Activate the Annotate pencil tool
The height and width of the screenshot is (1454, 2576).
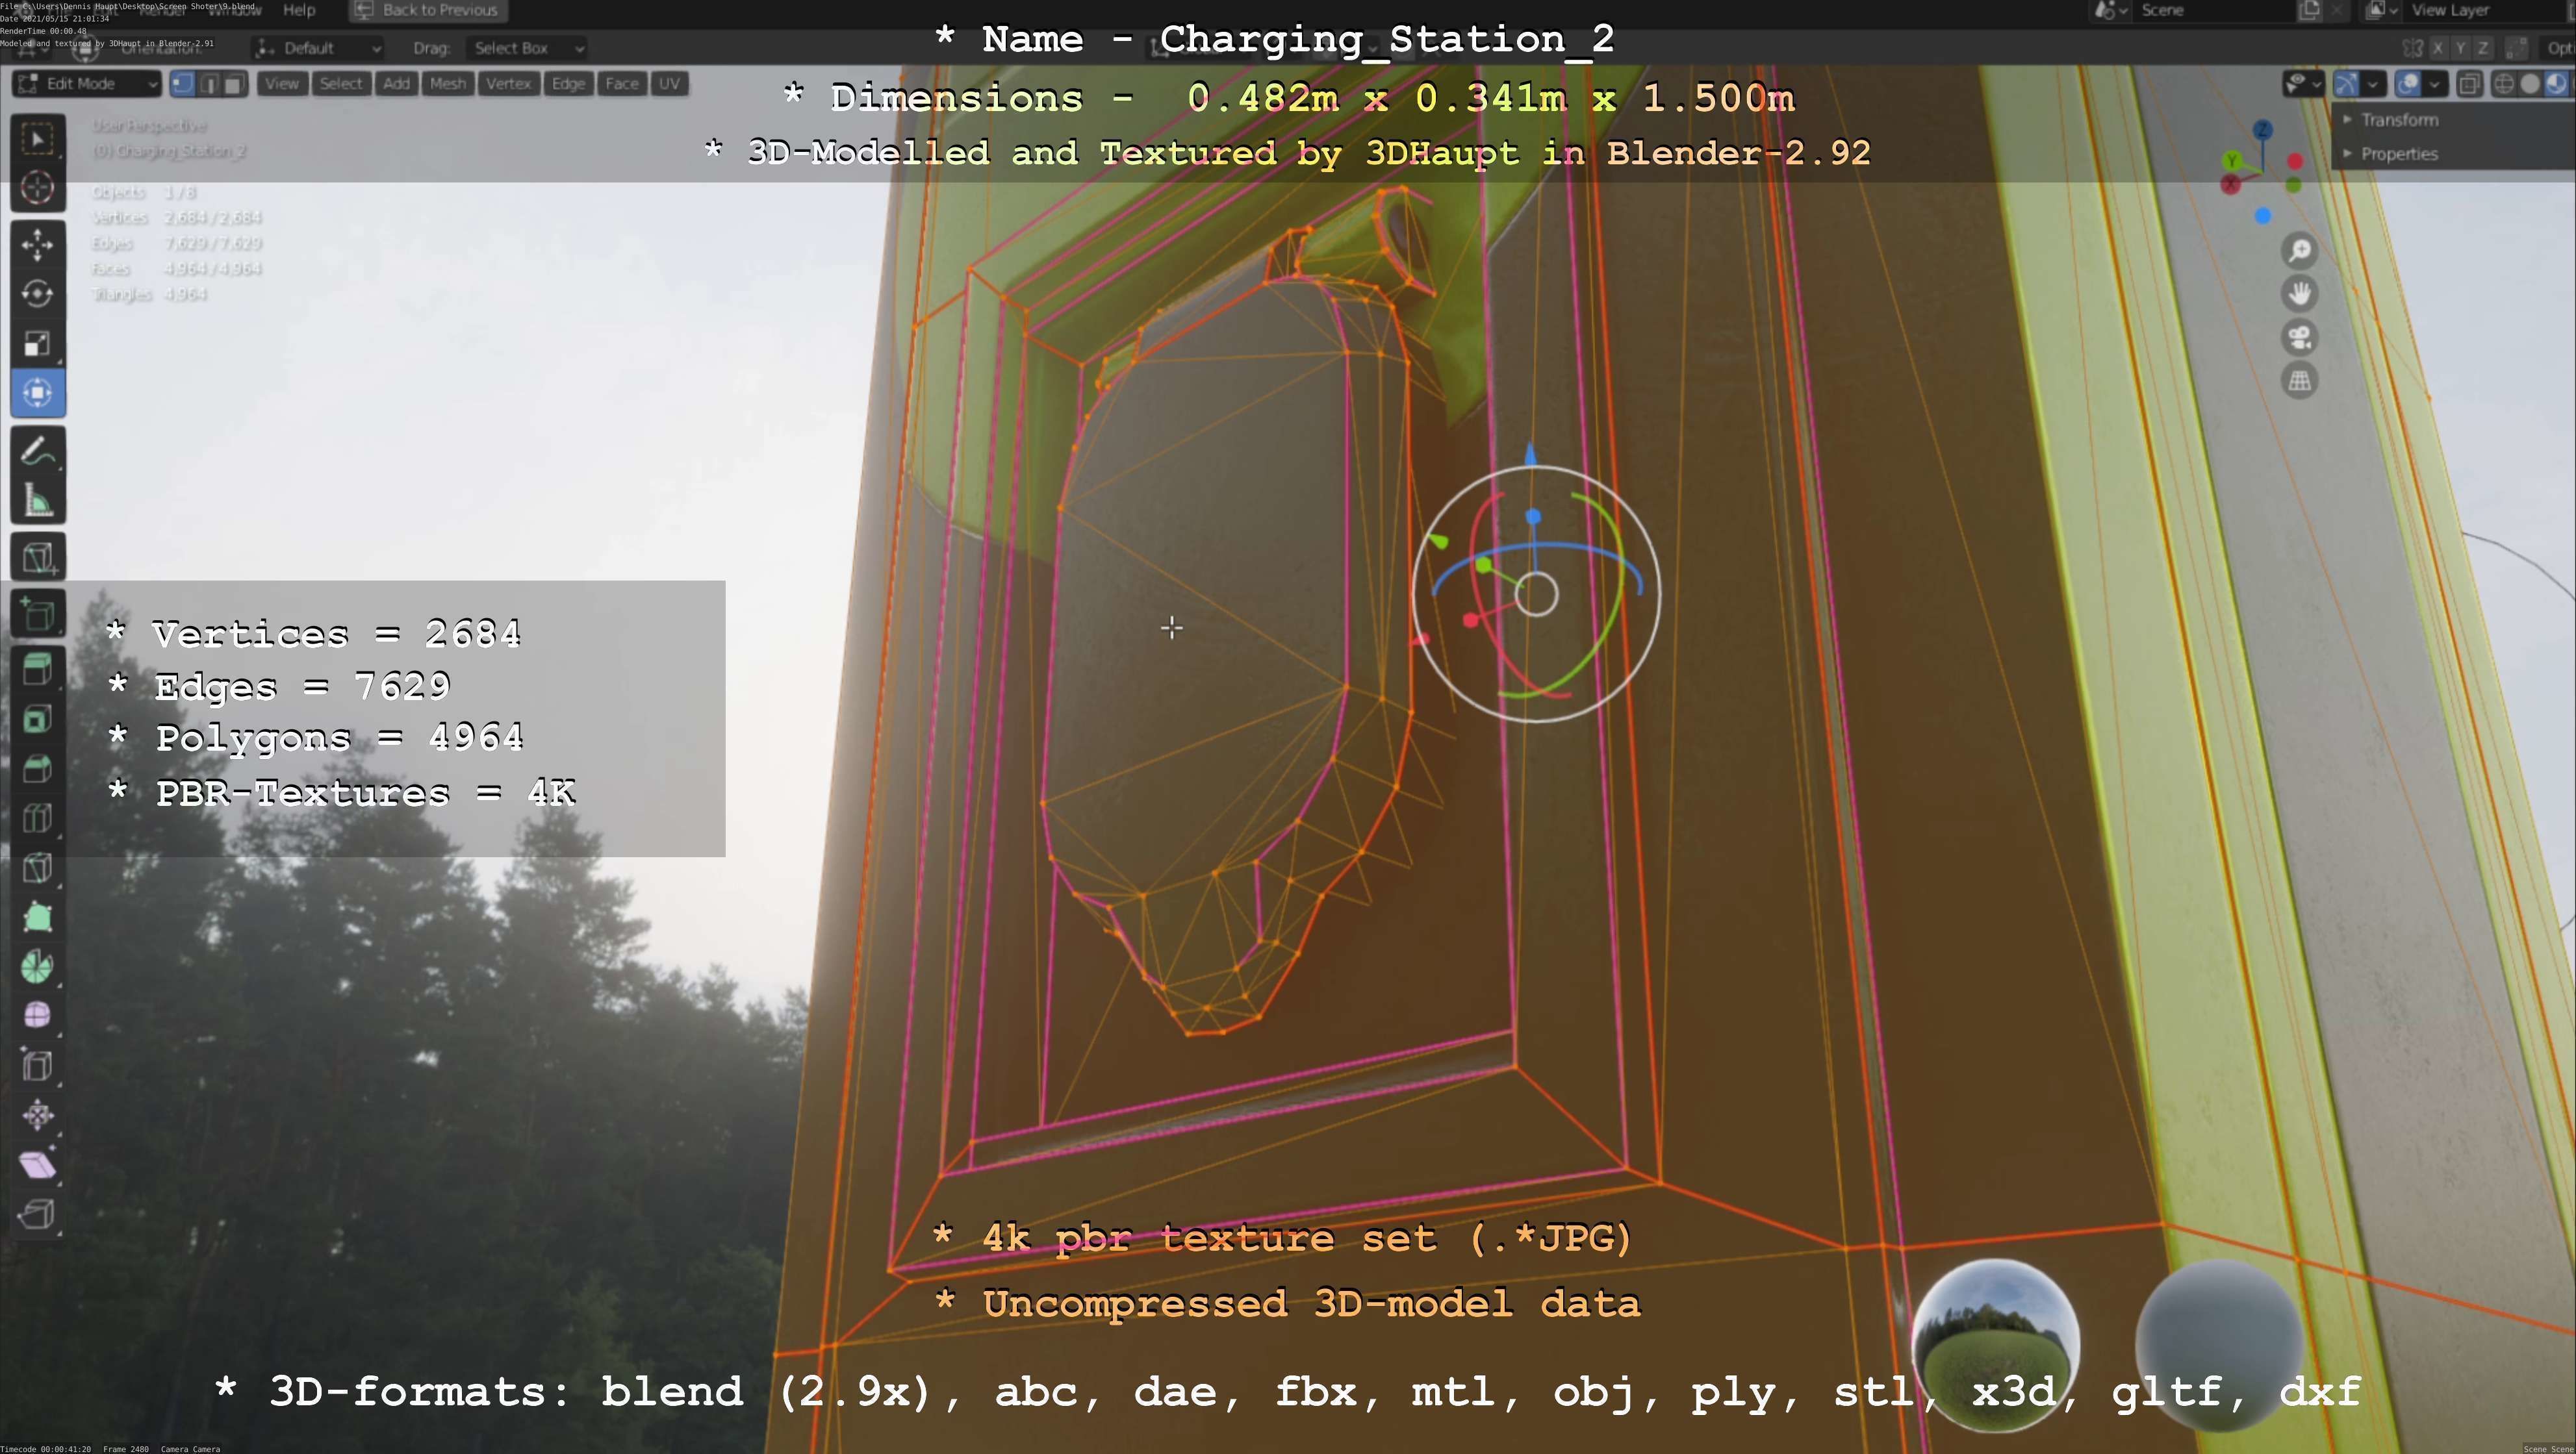pyautogui.click(x=38, y=452)
